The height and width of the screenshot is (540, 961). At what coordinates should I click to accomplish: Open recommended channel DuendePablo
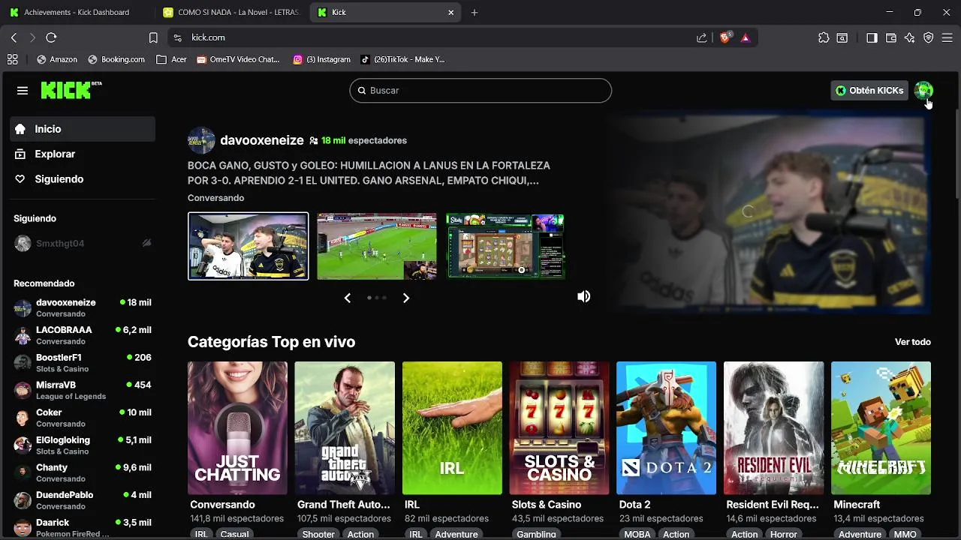[x=83, y=500]
